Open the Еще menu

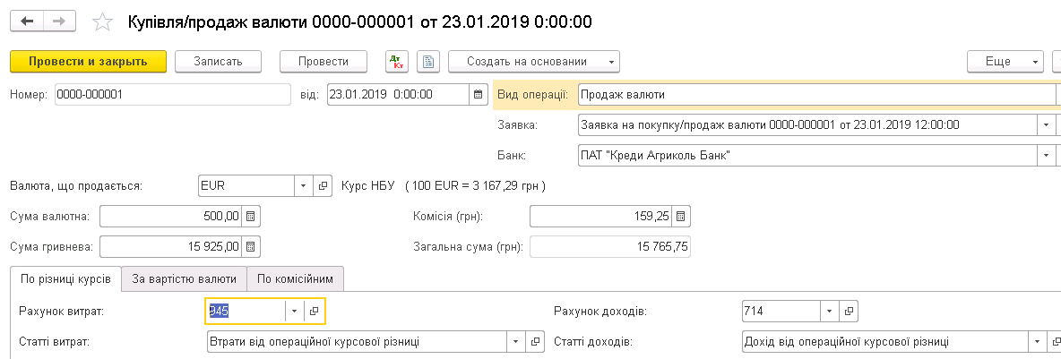[1005, 62]
